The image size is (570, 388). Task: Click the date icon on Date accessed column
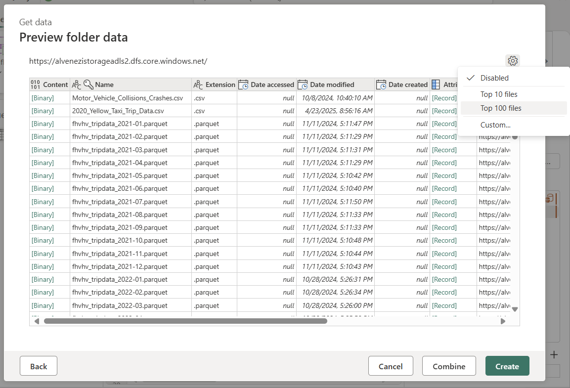tap(243, 84)
